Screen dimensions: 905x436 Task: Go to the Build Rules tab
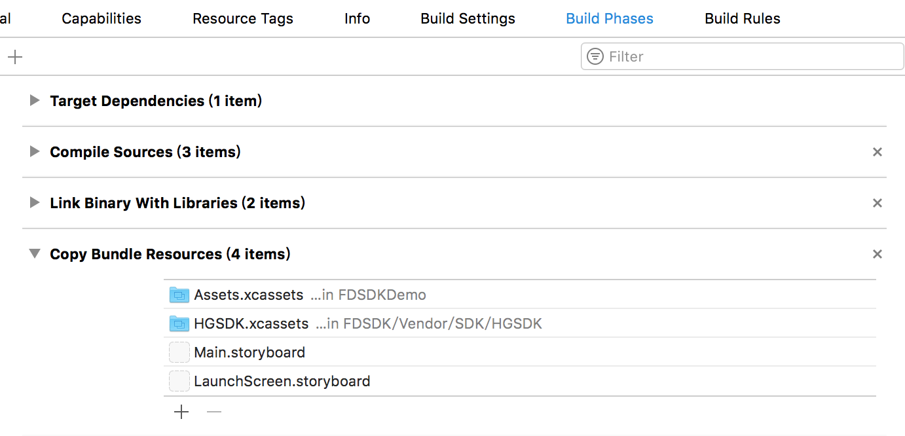point(742,18)
